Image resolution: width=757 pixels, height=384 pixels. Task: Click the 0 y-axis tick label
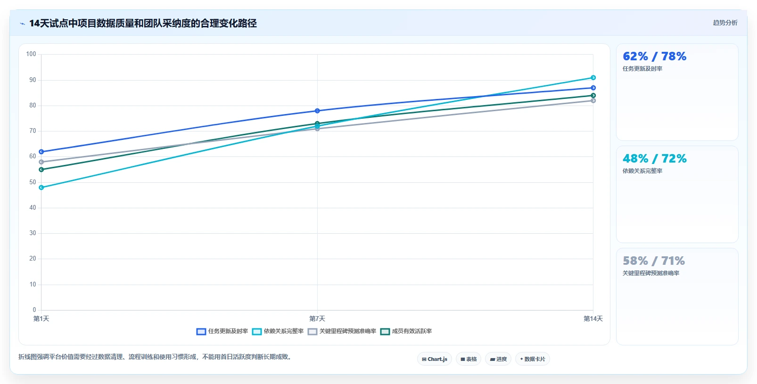[34, 310]
